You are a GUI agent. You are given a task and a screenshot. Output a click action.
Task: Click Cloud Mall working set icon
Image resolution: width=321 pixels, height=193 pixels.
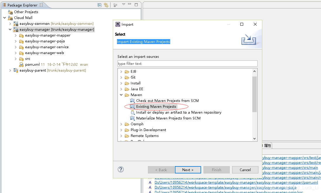pos(10,18)
